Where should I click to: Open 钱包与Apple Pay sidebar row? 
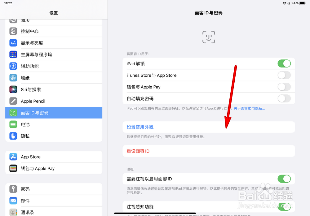(x=54, y=168)
